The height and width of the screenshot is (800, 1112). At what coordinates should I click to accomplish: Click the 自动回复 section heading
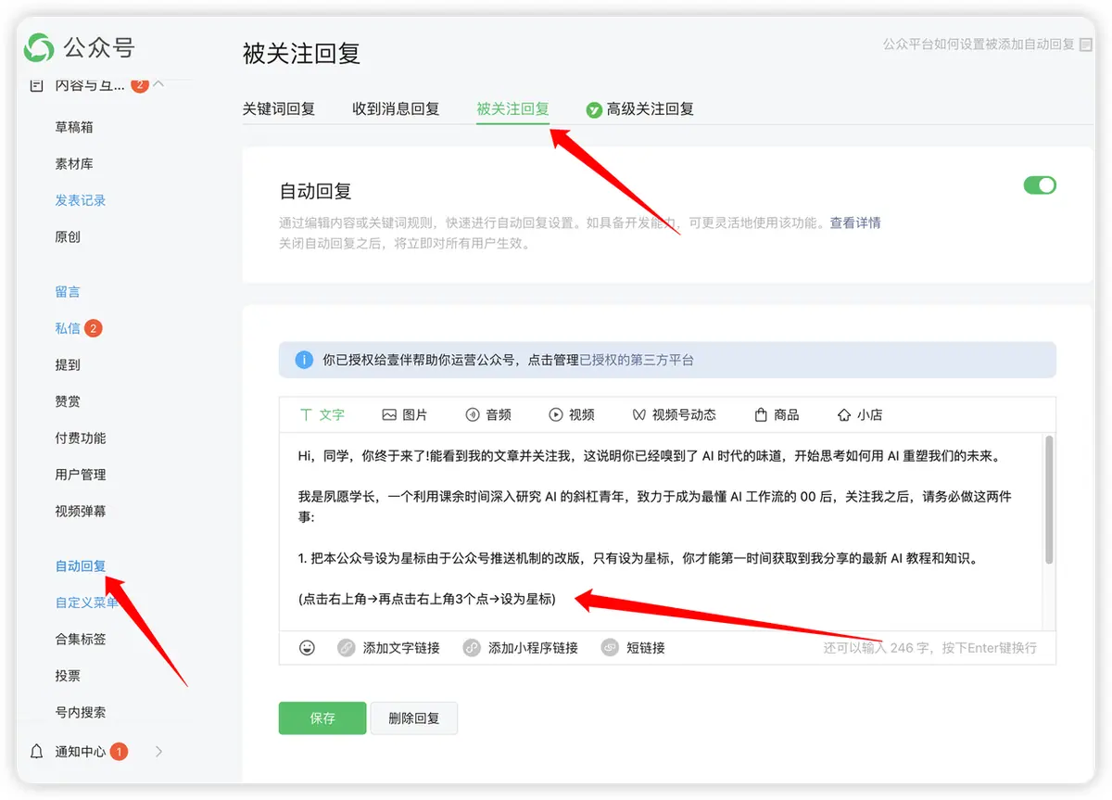pyautogui.click(x=315, y=192)
